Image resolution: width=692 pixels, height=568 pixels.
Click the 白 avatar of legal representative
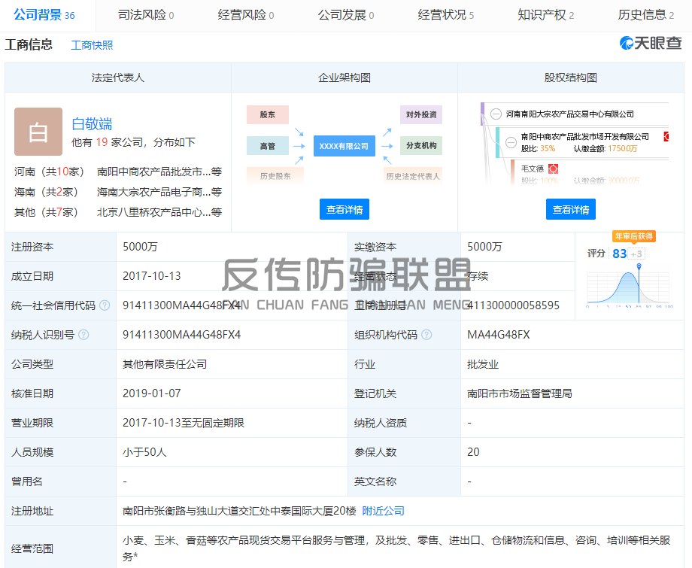(38, 132)
